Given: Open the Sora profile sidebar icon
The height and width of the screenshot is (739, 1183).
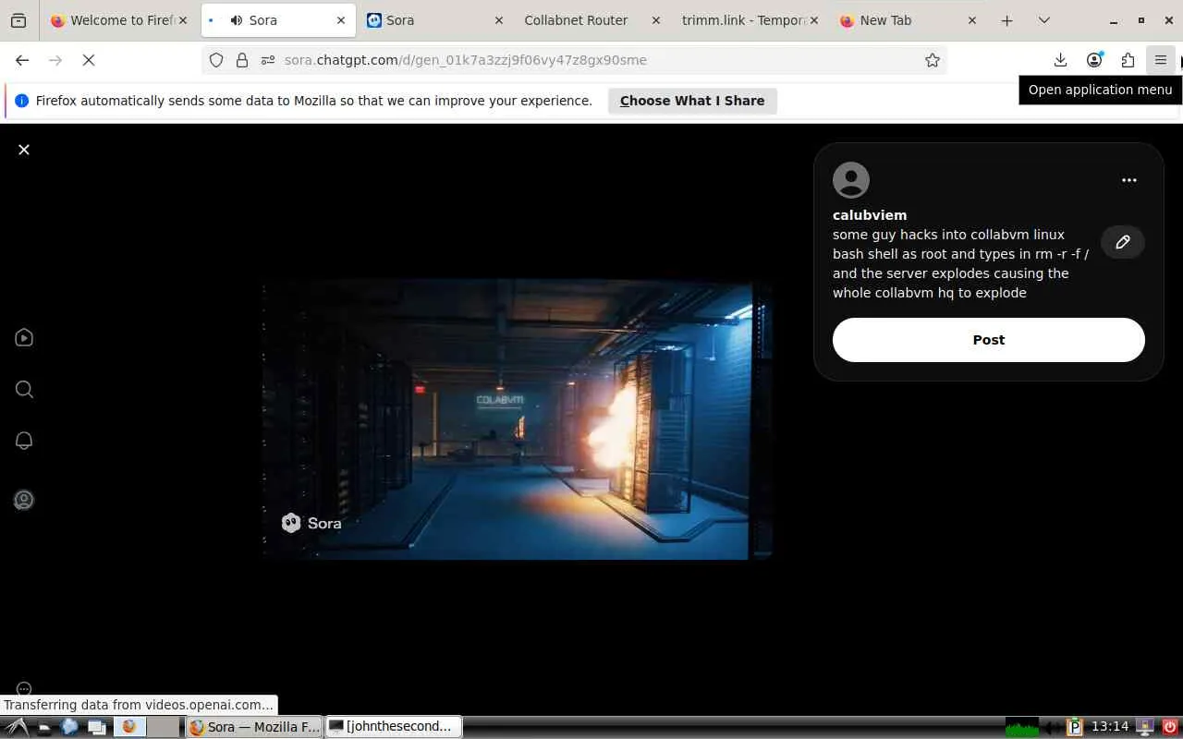Looking at the screenshot, I should coord(24,500).
